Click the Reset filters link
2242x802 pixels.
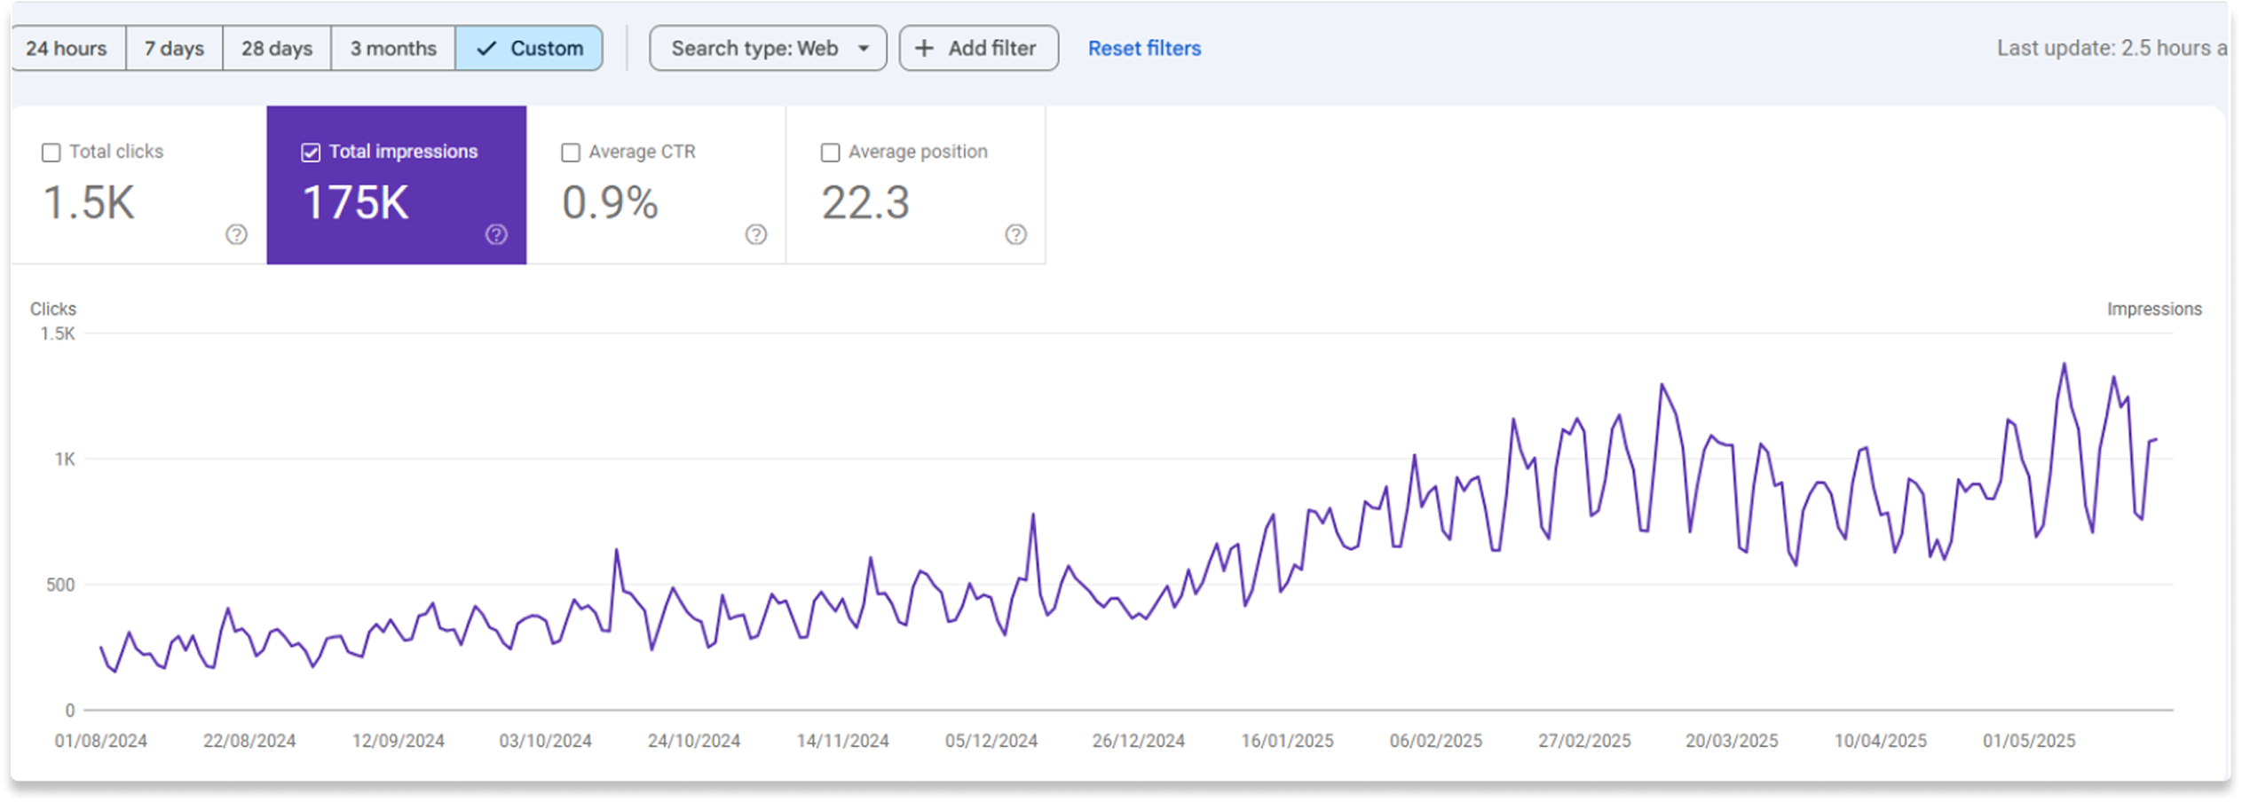pyautogui.click(x=1144, y=48)
